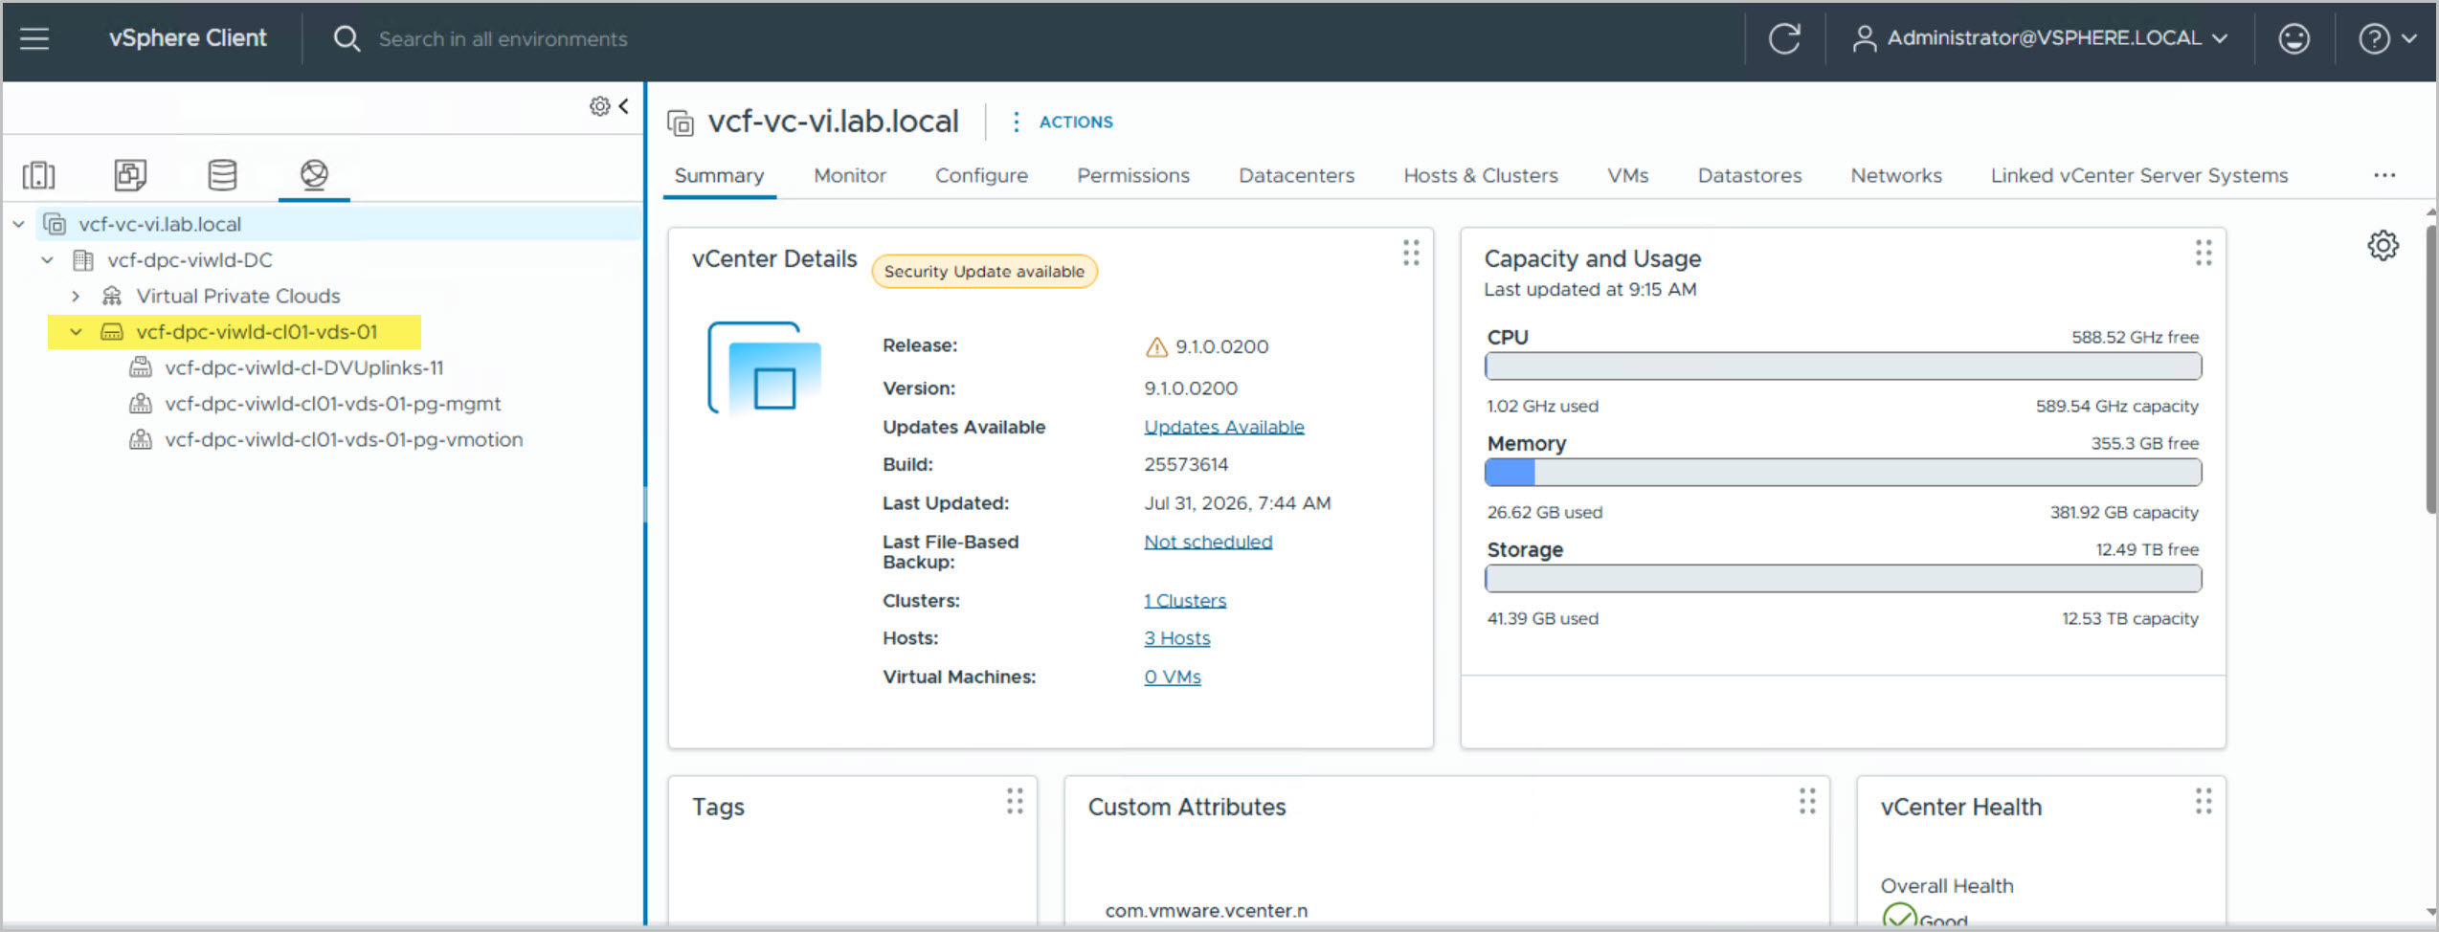Click the distributed switch icon for vds-01
This screenshot has width=2439, height=932.
point(112,332)
